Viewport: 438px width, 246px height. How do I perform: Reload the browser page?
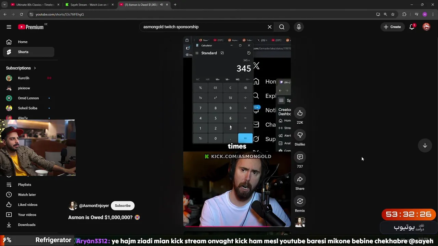pyautogui.click(x=21, y=14)
